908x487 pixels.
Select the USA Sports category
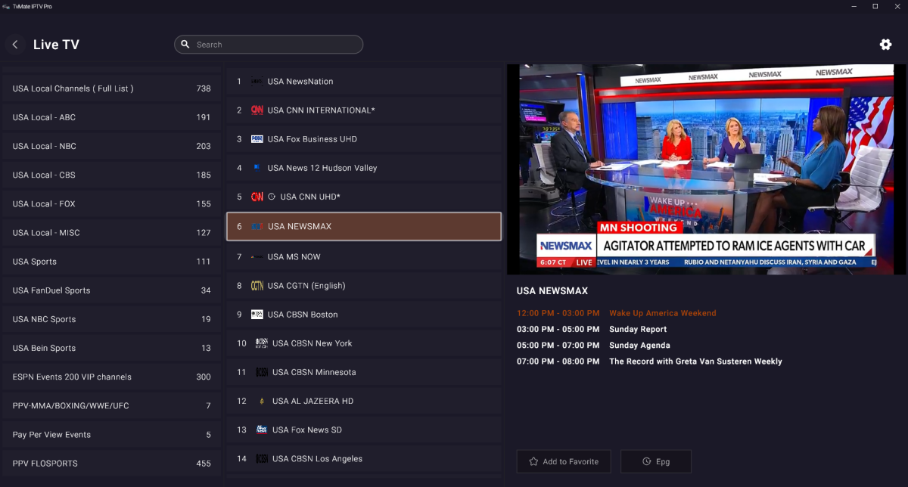pos(111,262)
